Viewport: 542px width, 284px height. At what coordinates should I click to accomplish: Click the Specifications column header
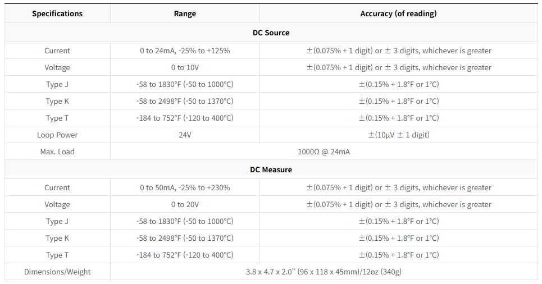(57, 13)
